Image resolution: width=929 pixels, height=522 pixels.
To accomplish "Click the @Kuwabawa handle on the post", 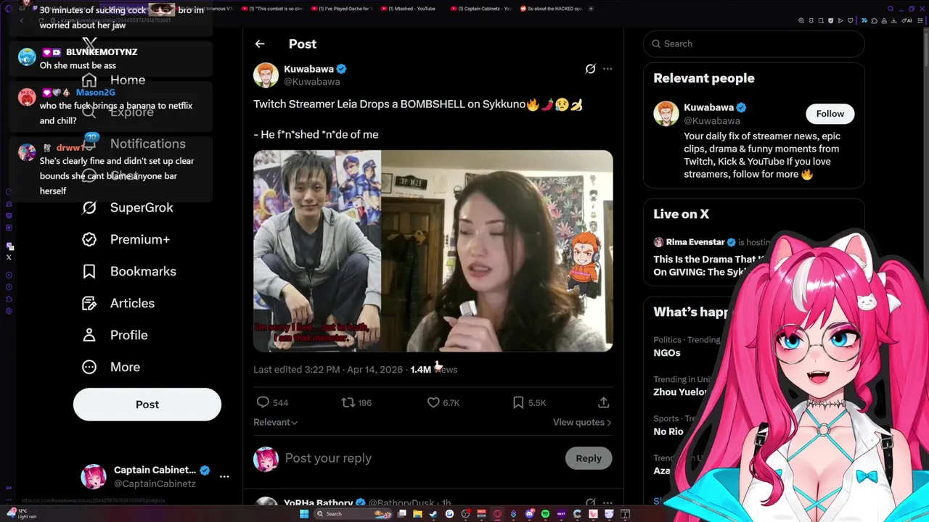I will [x=312, y=82].
